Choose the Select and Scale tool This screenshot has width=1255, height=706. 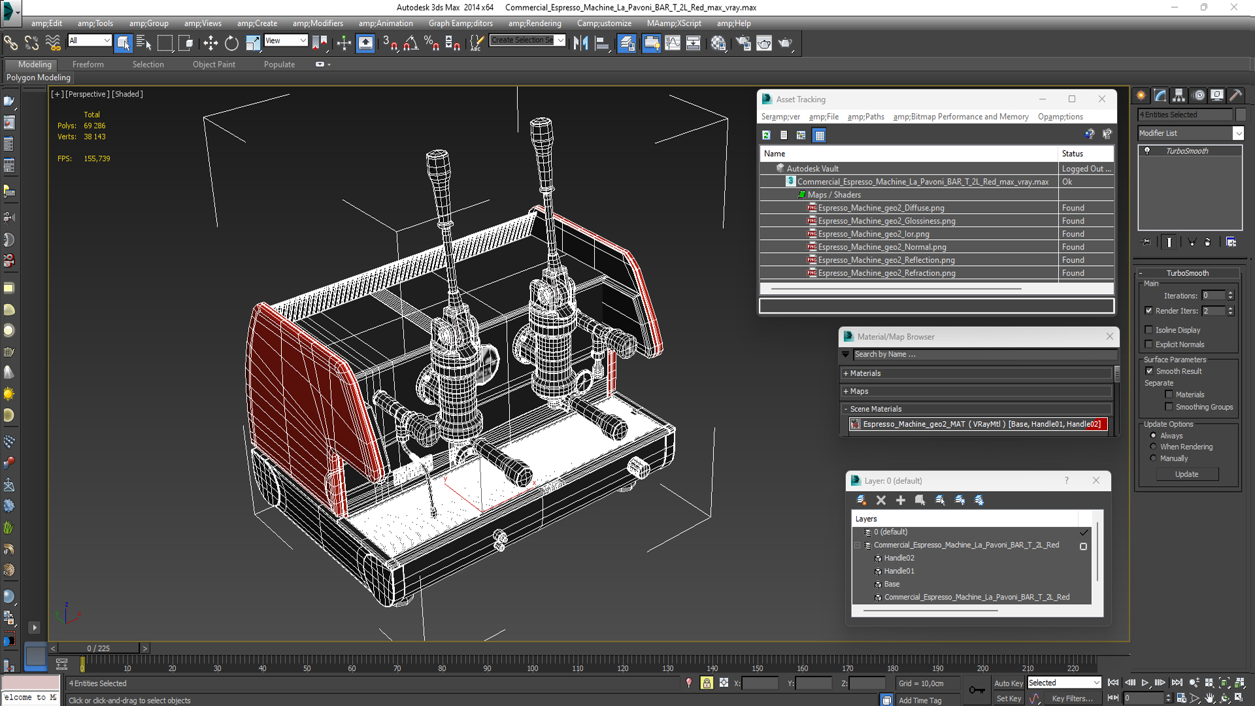click(252, 43)
